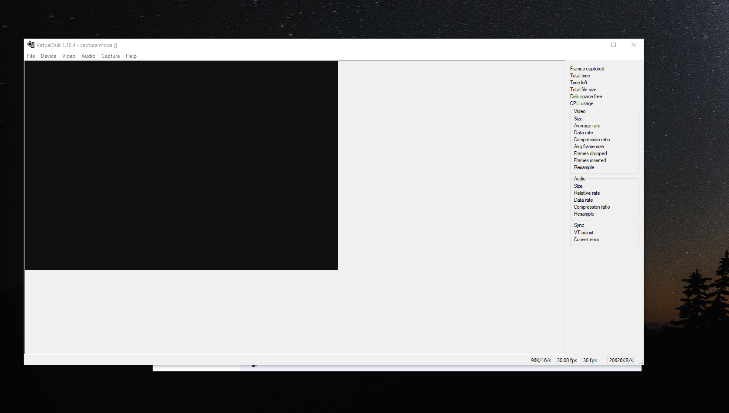Click the CPU usage label
Screen dimensions: 729x413
pyautogui.click(x=581, y=103)
